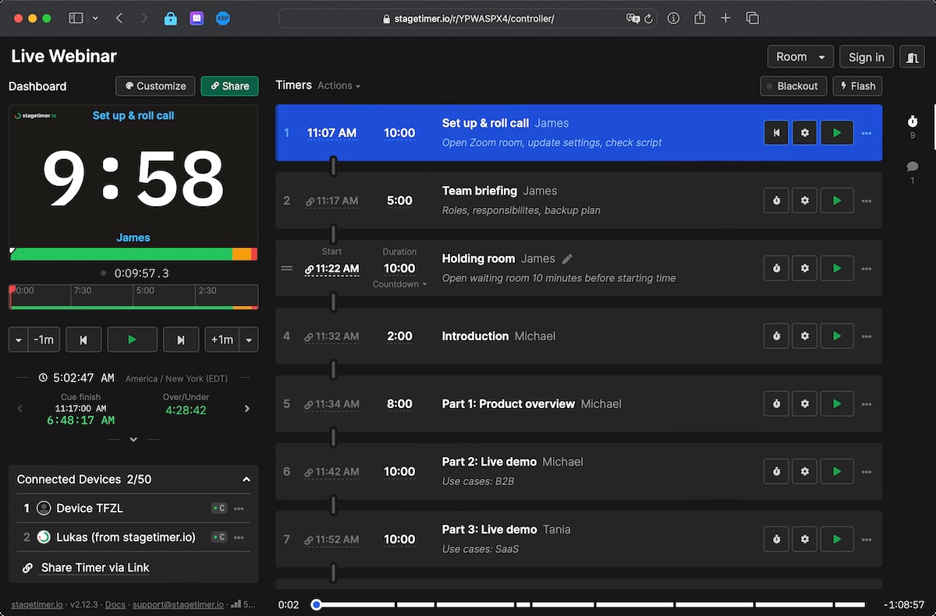Click stopwatch icon on Introduction timer row
This screenshot has width=936, height=616.
[776, 336]
